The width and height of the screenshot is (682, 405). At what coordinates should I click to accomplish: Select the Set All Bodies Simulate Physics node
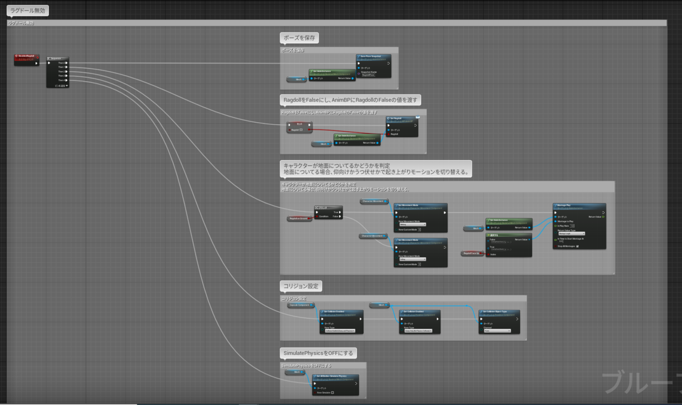click(x=335, y=385)
